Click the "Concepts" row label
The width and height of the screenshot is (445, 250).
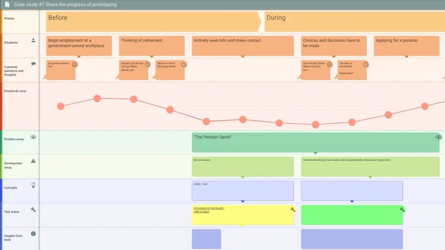pyautogui.click(x=10, y=188)
